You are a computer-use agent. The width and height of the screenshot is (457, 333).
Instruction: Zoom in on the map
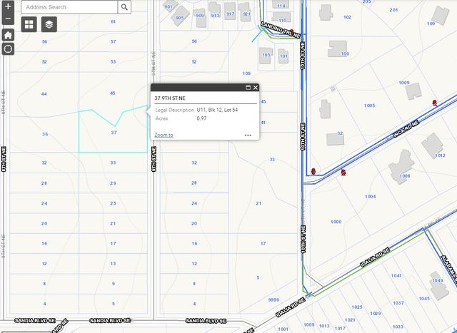coord(8,6)
